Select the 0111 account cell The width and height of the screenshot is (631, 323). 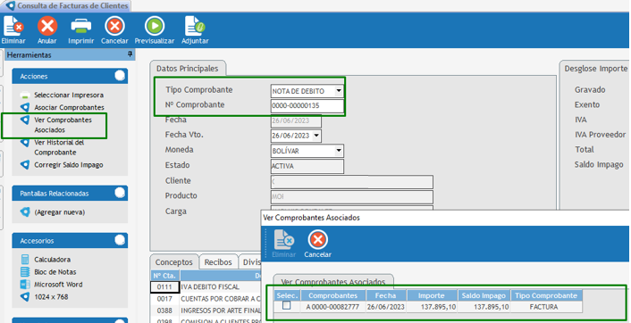(165, 286)
